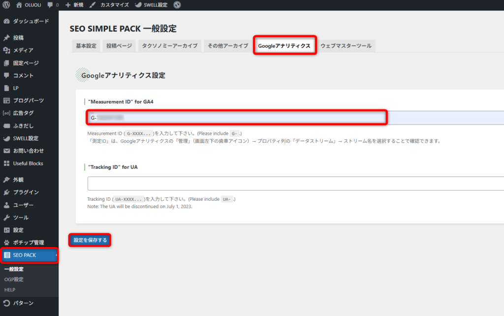Open the HELP submenu item

point(10,289)
